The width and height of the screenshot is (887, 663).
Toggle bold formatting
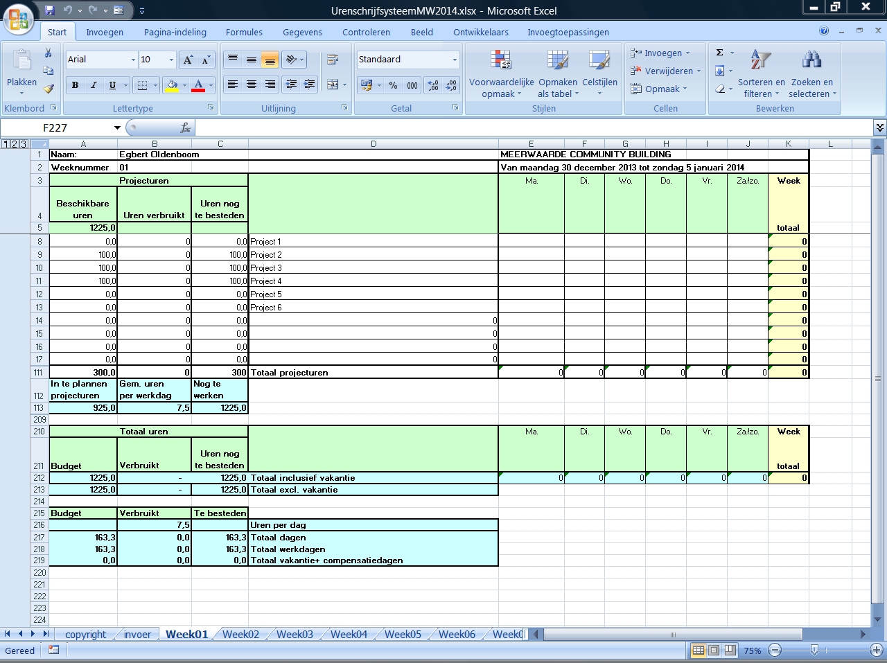75,85
